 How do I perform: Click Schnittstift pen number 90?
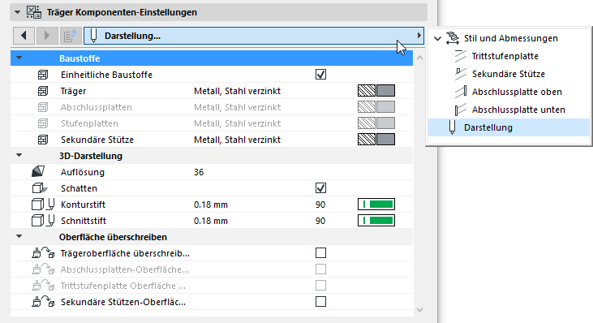[x=320, y=221]
